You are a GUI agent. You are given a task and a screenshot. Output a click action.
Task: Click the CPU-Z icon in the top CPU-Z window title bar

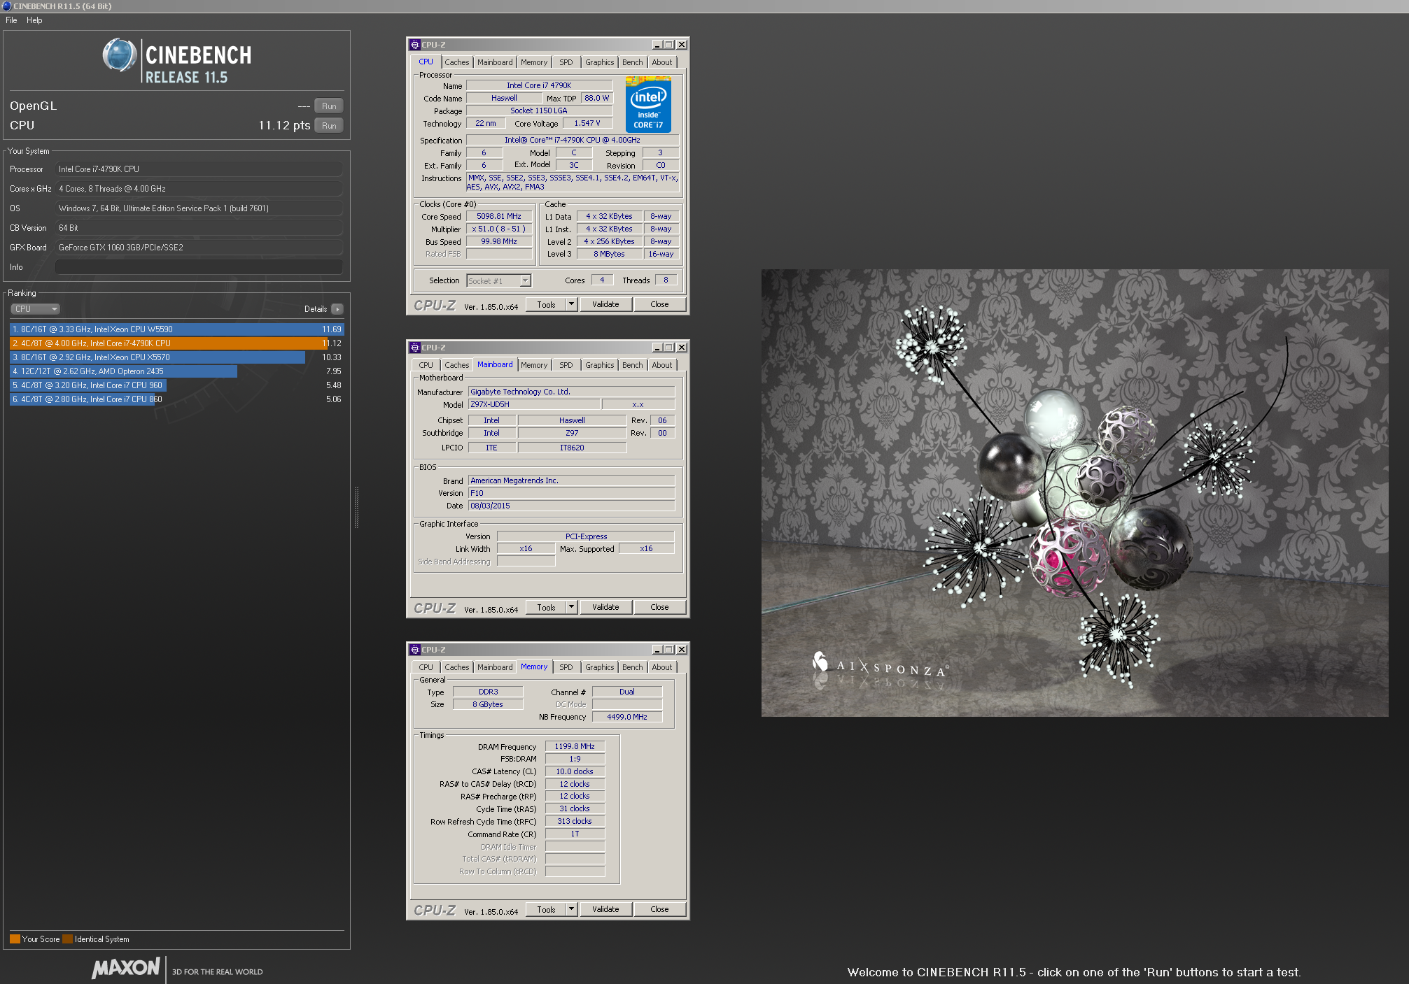pyautogui.click(x=415, y=45)
